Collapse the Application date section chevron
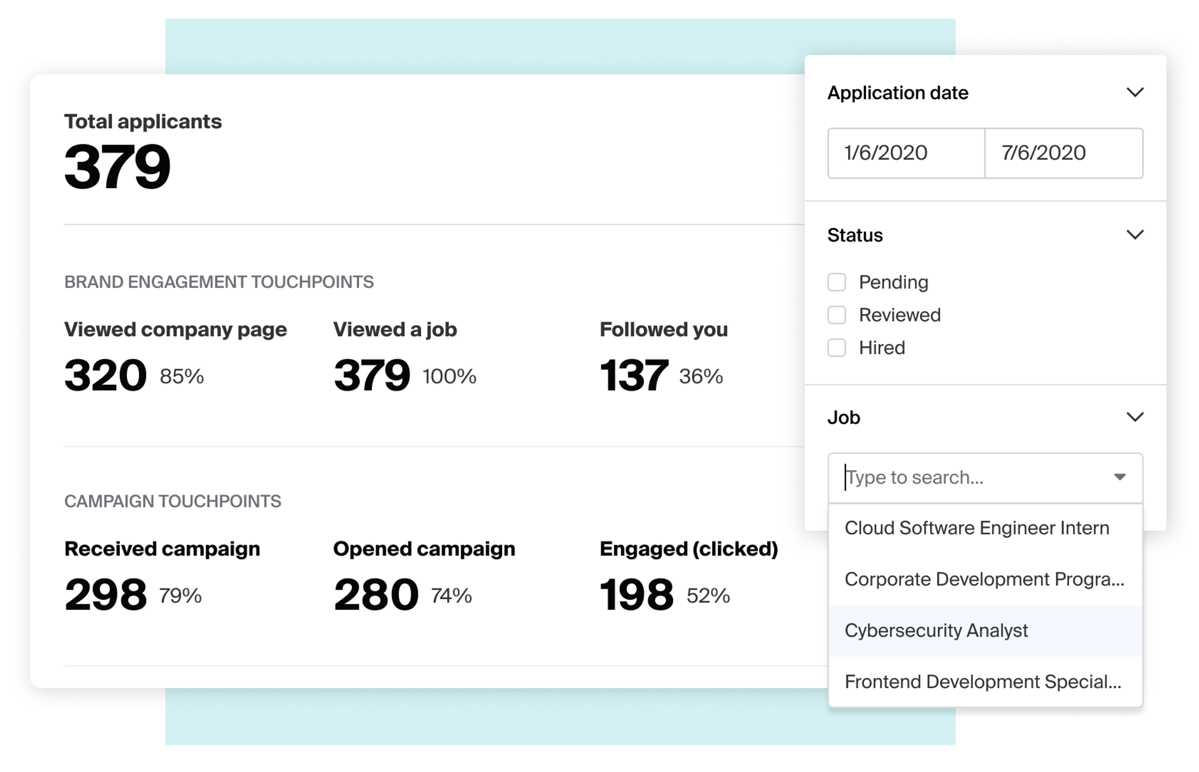 pyautogui.click(x=1134, y=92)
